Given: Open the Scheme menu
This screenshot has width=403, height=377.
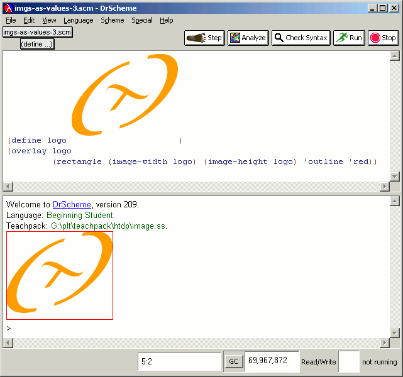Looking at the screenshot, I should [113, 20].
